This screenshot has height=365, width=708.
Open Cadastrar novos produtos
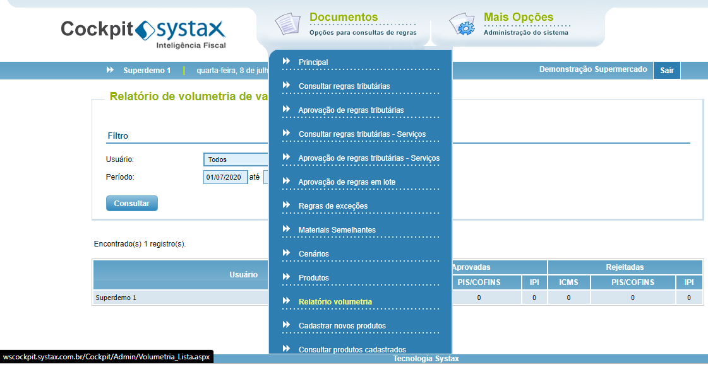[x=342, y=326]
